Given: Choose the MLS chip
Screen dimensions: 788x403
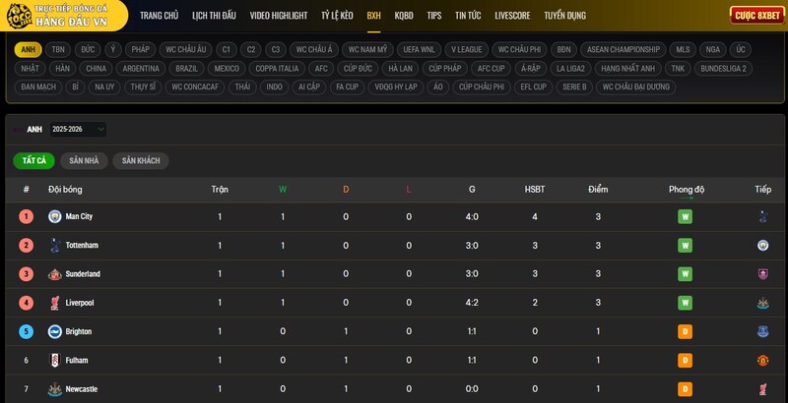Looking at the screenshot, I should [x=683, y=49].
